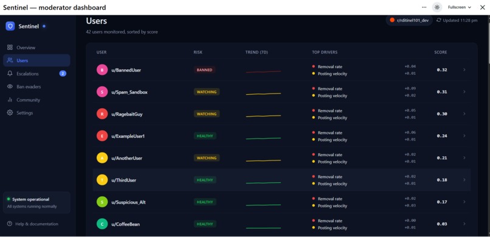Click the BANNED risk badge
This screenshot has height=237, width=490.
point(204,70)
